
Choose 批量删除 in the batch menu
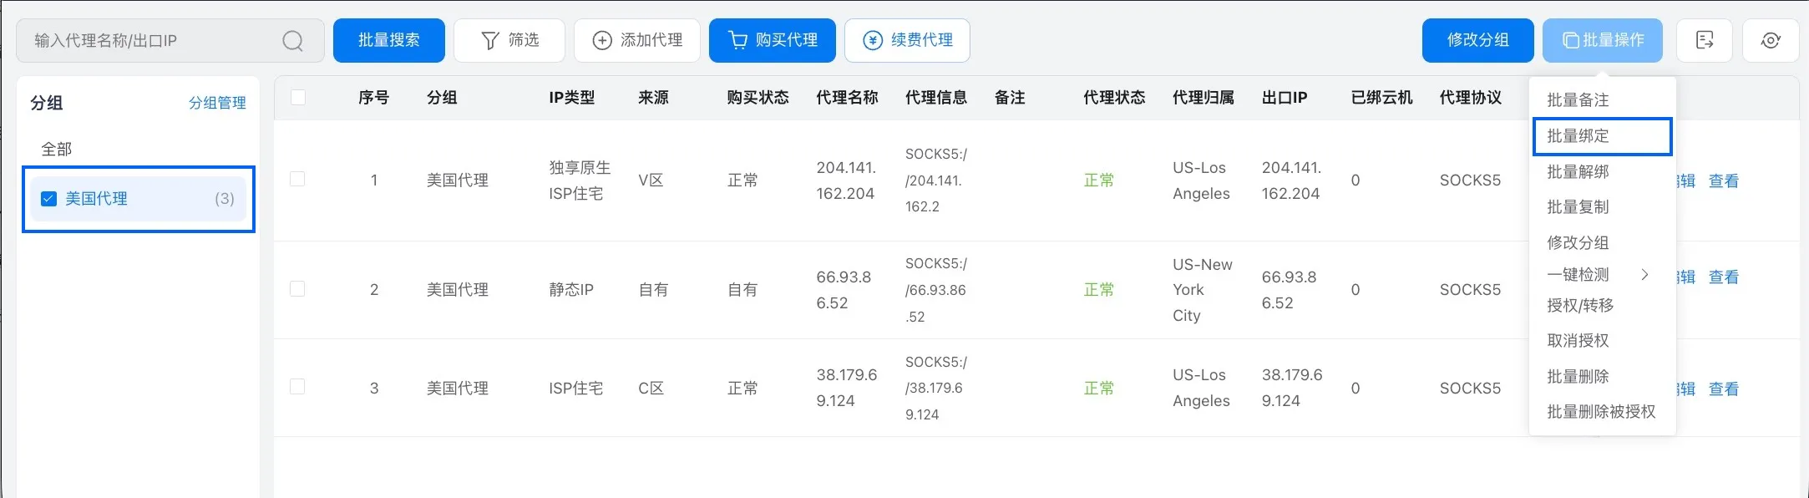click(1578, 376)
